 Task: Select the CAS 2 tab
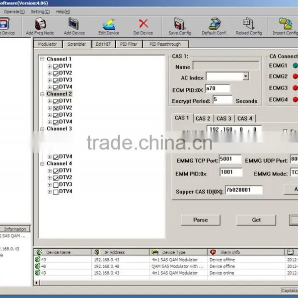(x=203, y=118)
